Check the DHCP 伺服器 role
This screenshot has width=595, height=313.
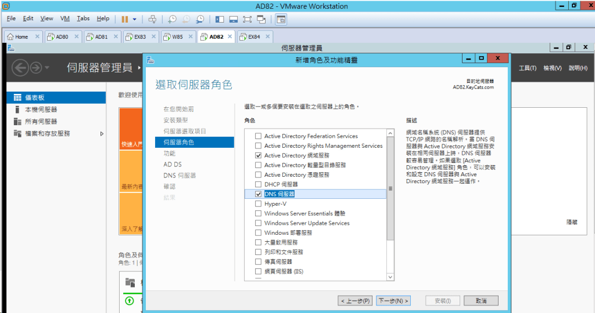click(259, 184)
